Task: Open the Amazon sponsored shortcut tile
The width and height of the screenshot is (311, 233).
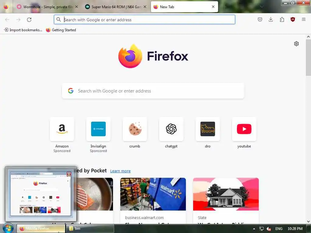Action: coord(62,129)
